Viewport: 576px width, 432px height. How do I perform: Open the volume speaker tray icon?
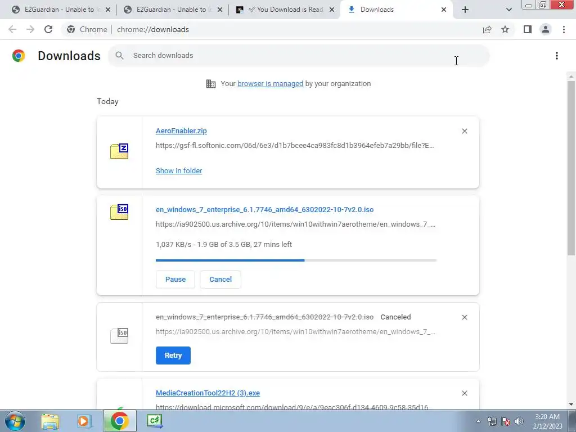[519, 422]
